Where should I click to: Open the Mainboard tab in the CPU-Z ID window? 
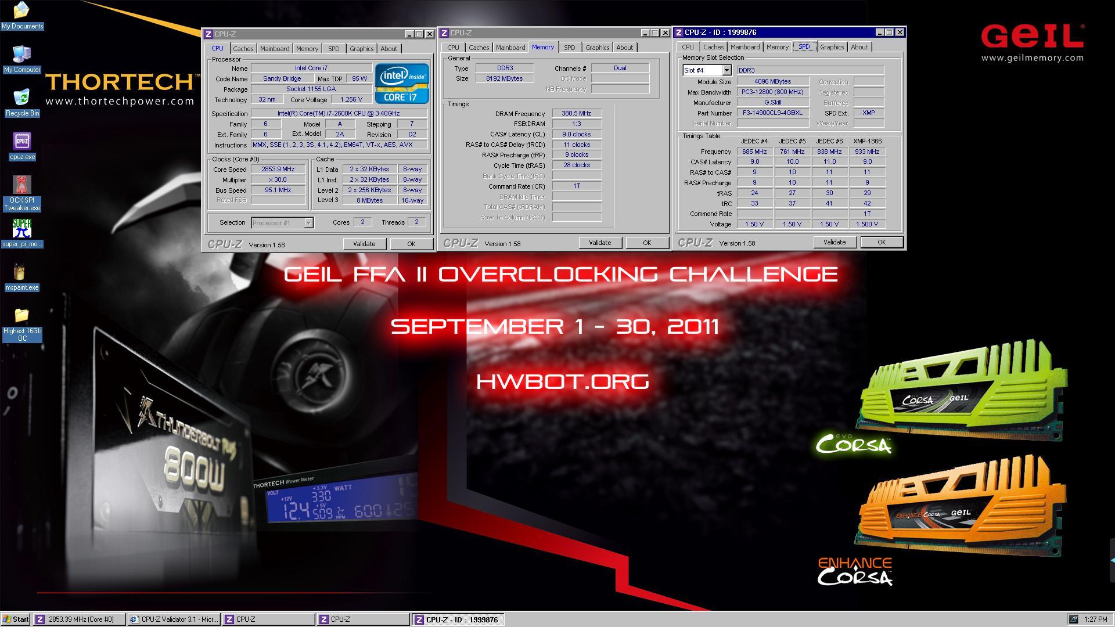(x=745, y=47)
